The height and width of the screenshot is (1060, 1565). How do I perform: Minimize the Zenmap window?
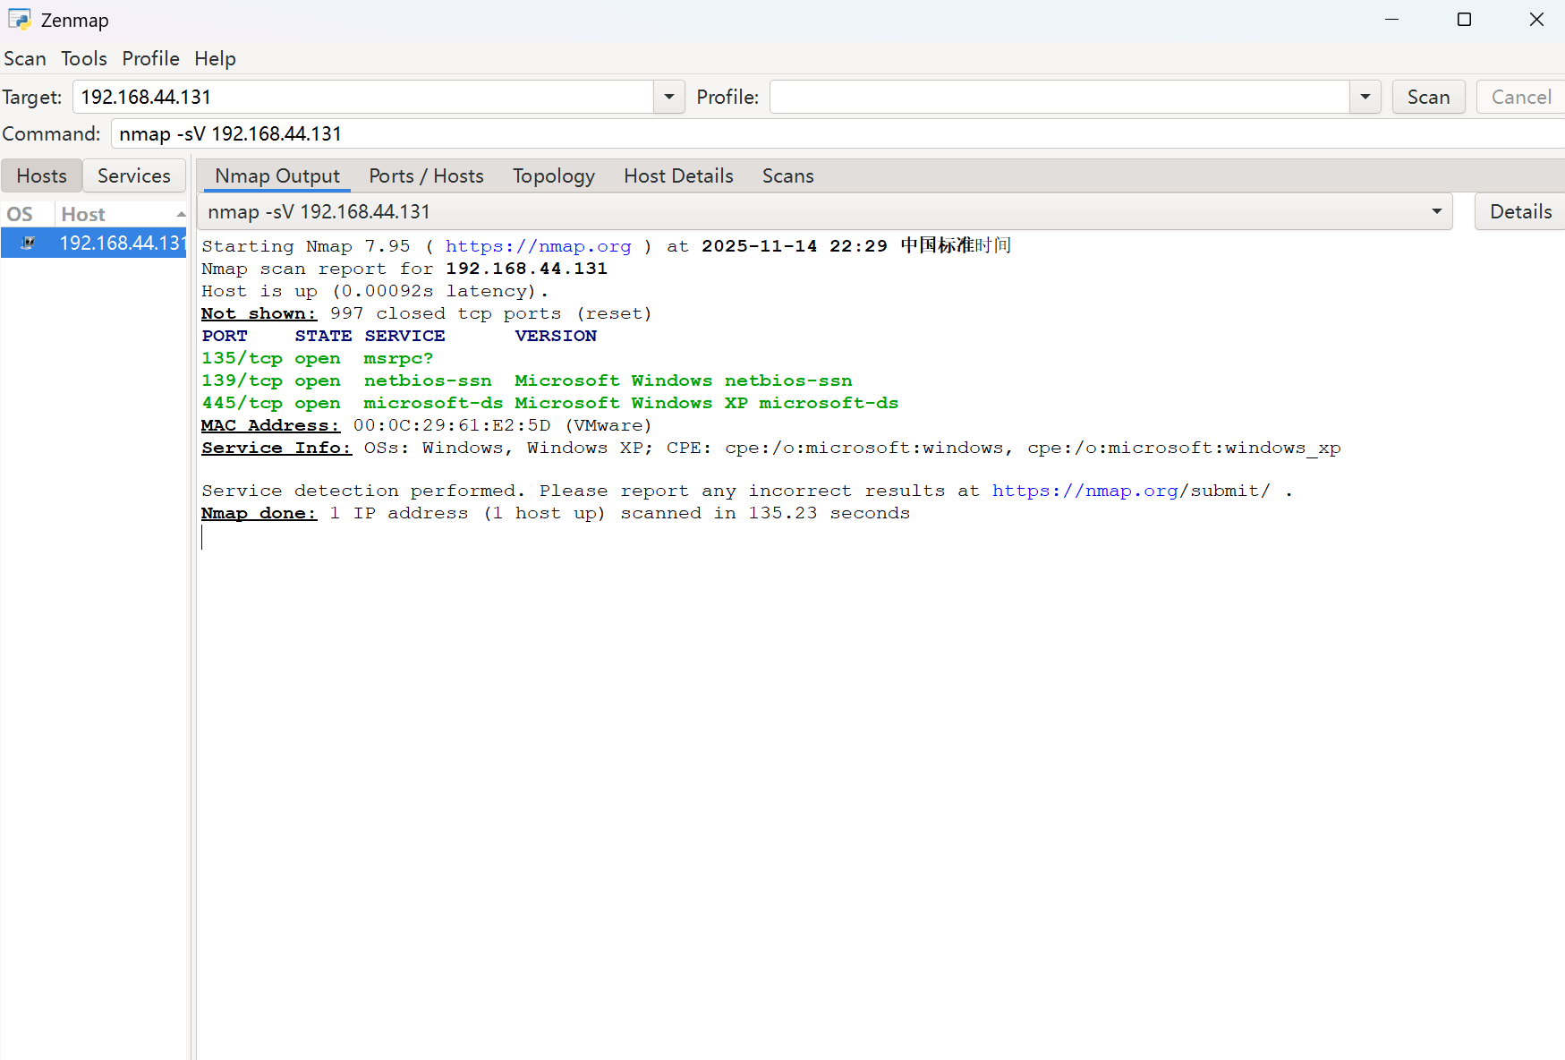(1391, 20)
